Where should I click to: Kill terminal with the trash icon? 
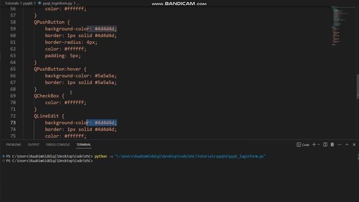click(332, 145)
